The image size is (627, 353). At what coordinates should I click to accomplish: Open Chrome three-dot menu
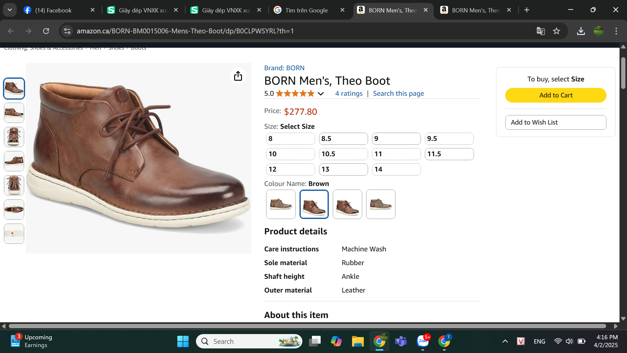[616, 31]
